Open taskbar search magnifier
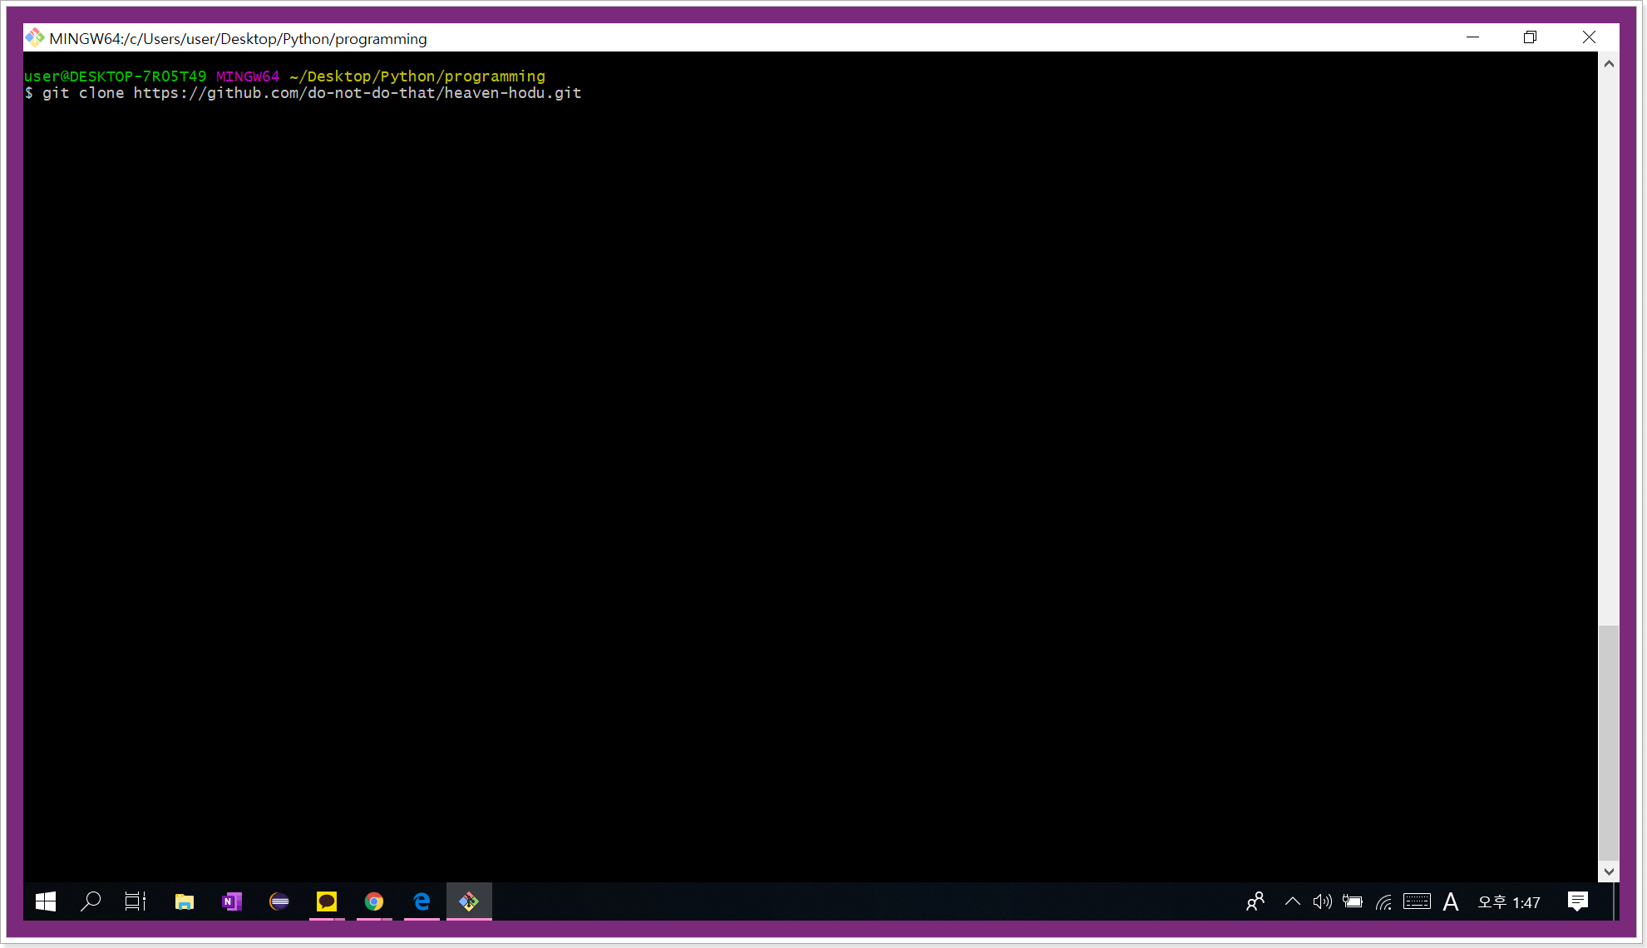1647x948 pixels. pyautogui.click(x=91, y=901)
